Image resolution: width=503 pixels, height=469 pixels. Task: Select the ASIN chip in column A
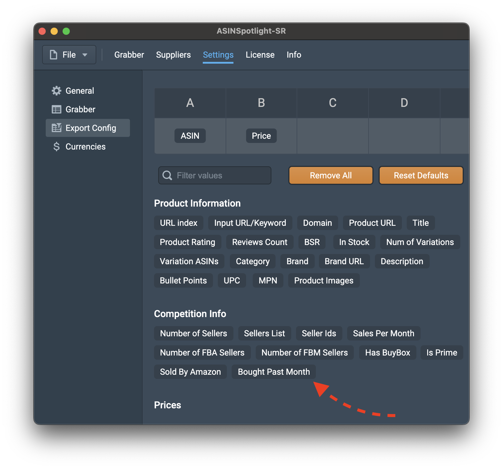(190, 136)
